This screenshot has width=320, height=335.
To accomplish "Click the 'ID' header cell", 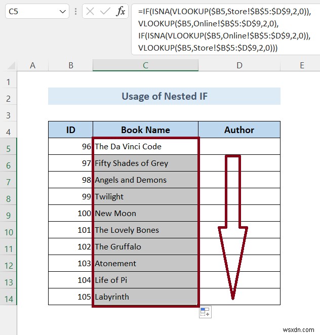I will click(70, 130).
